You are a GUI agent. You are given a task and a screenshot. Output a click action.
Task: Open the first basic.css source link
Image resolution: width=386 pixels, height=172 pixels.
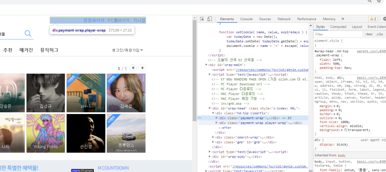pos(371,77)
